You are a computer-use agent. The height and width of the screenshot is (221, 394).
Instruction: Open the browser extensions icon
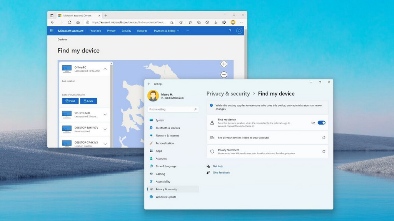pos(181,22)
